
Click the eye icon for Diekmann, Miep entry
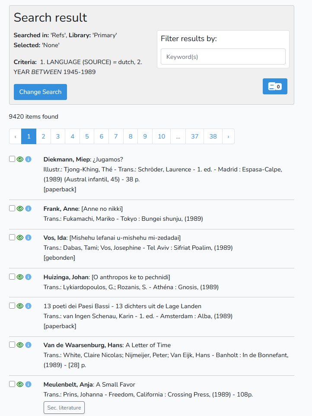[20, 159]
